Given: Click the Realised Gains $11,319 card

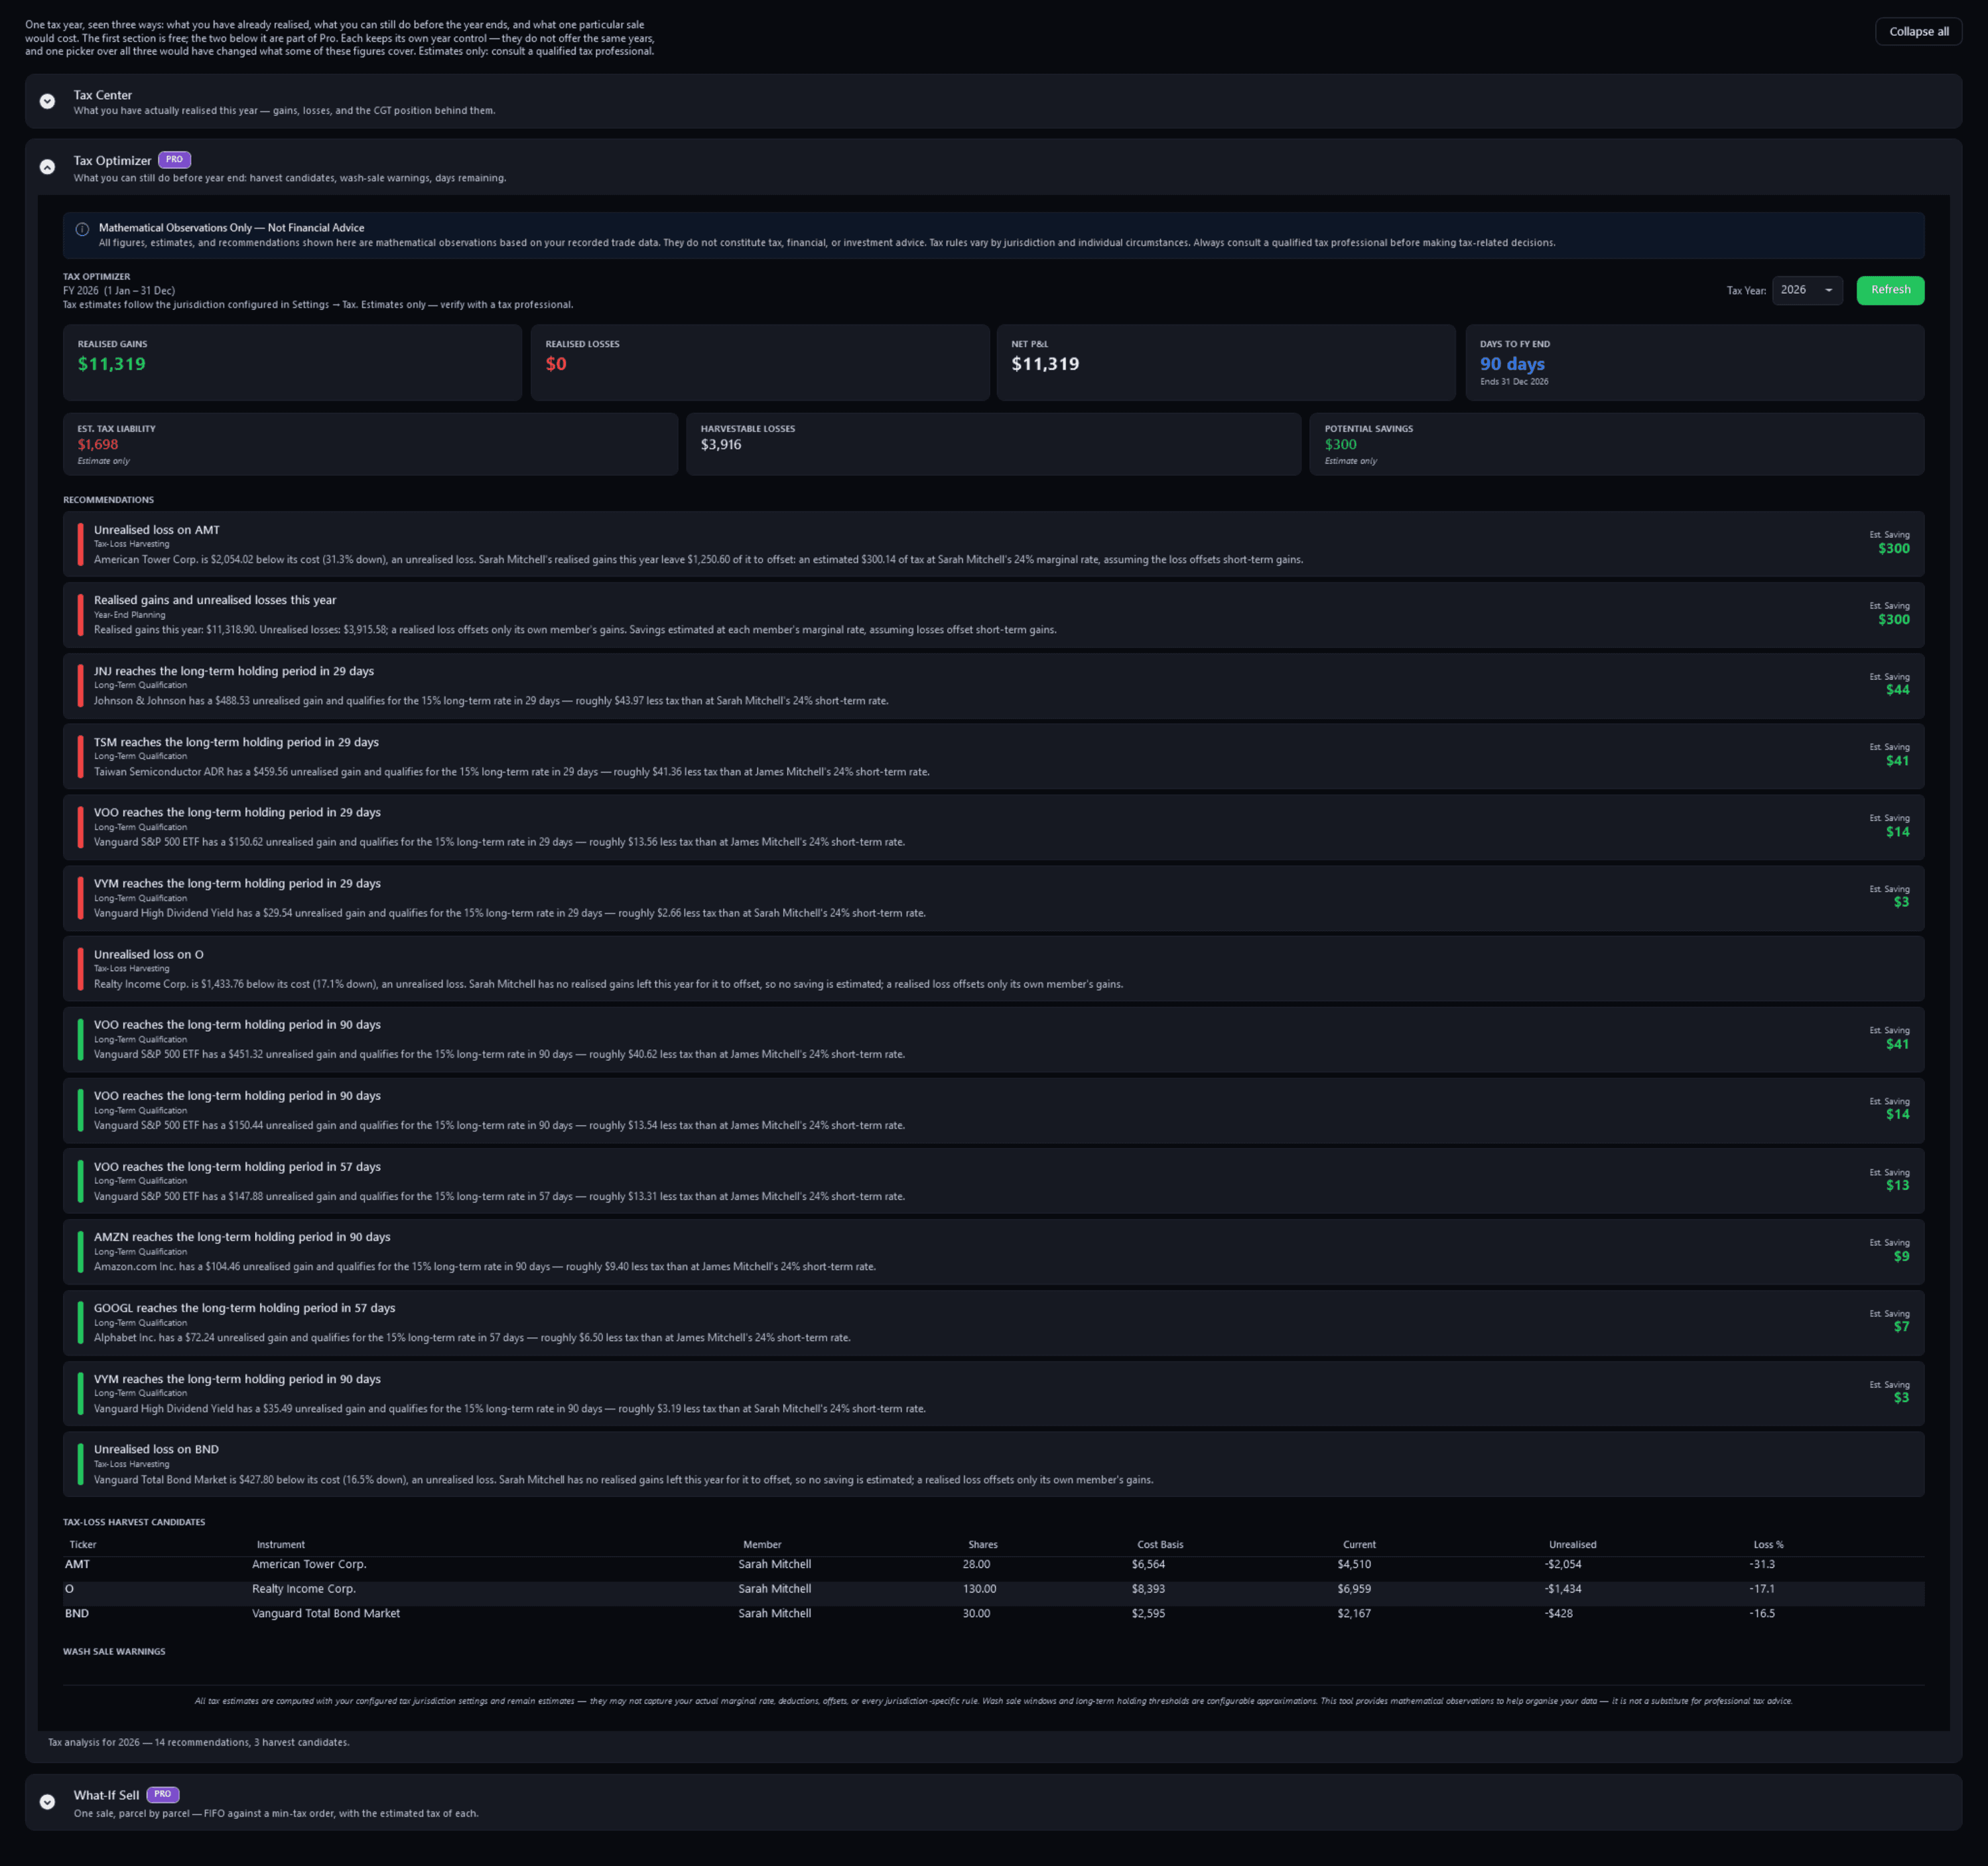Looking at the screenshot, I should [x=292, y=362].
